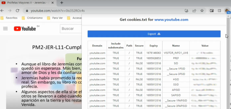The width and height of the screenshot is (231, 109).
Task: Open the YouTube hamburger menu
Action: [x=5, y=29]
